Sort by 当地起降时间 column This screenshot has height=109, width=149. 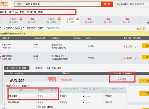[x=40, y=38]
